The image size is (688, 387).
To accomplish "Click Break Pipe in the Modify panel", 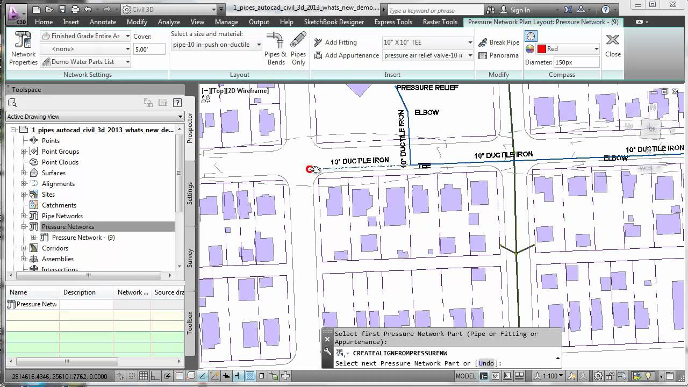I will coord(498,42).
